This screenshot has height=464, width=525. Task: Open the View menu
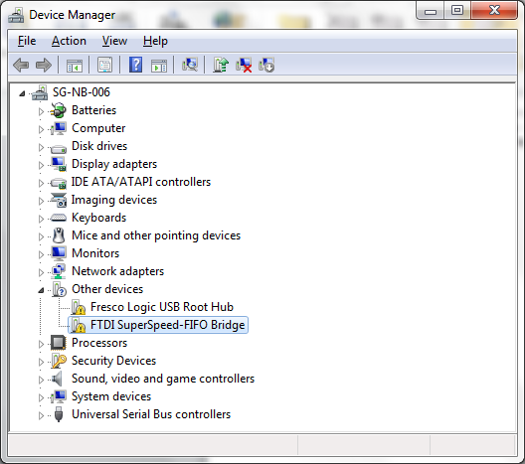coord(115,41)
